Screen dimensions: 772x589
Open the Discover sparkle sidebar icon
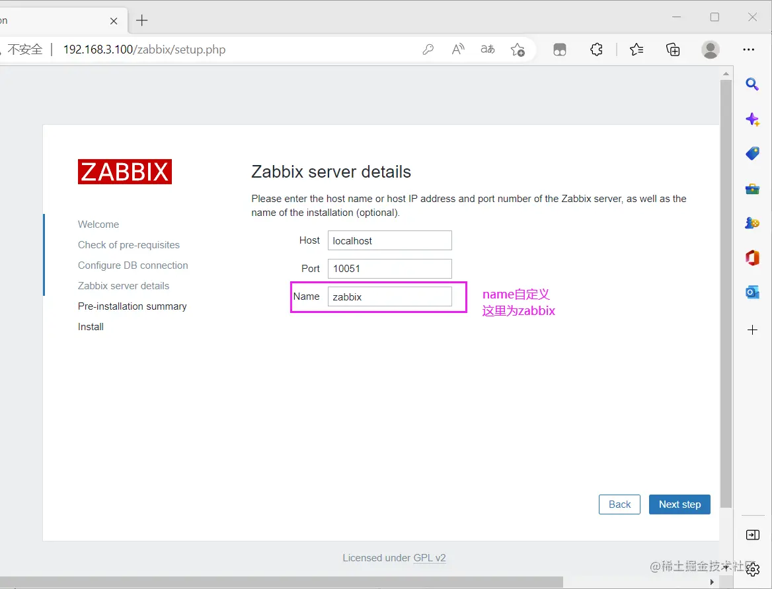point(752,119)
